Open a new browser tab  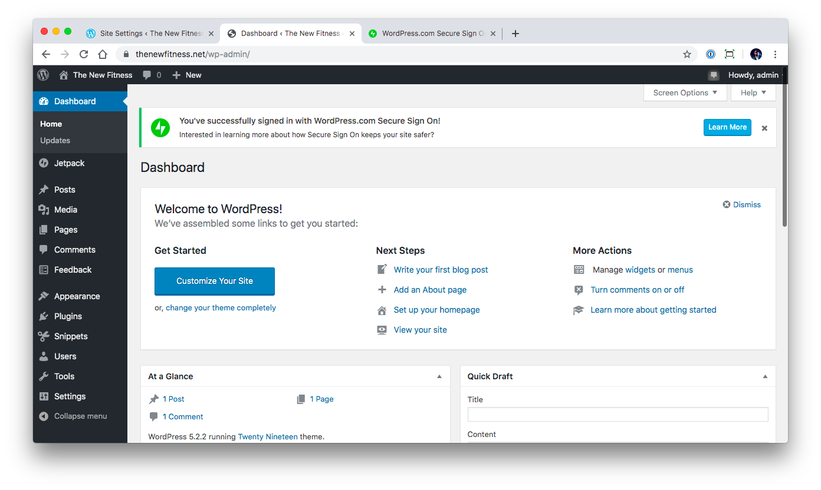point(515,34)
